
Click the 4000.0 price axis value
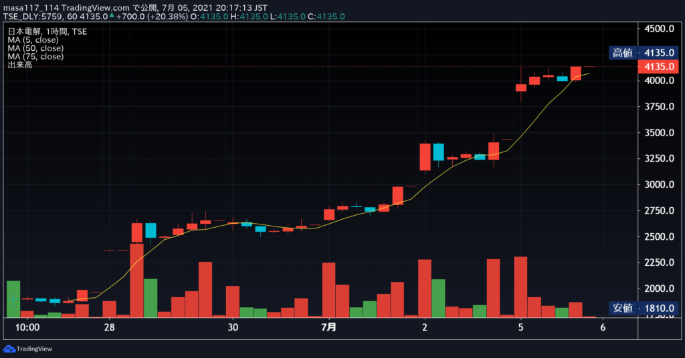pos(659,81)
